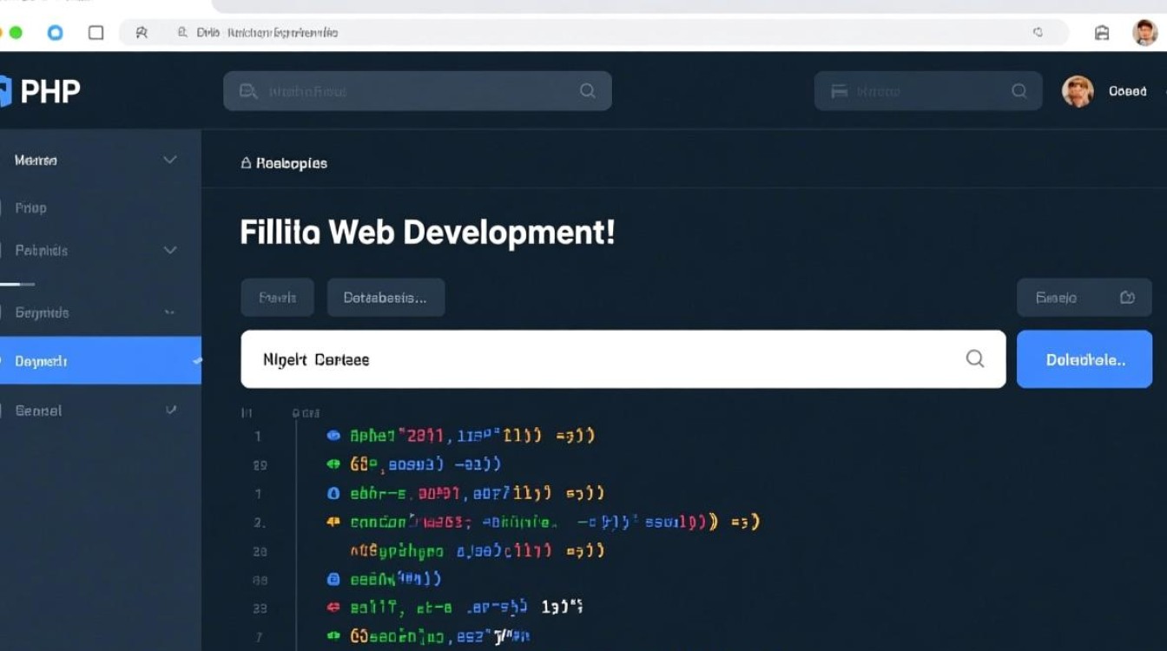Click the browser profile picture in toolbar
Image resolution: width=1167 pixels, height=651 pixels.
(x=1145, y=33)
